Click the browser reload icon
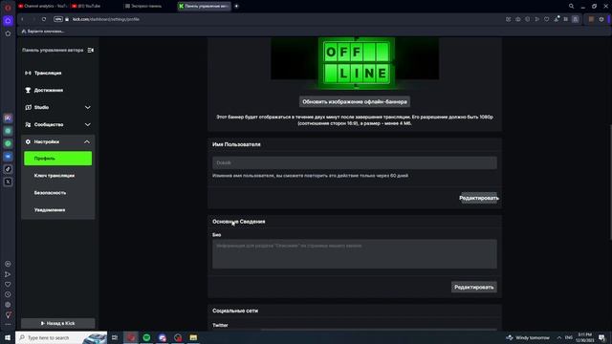 [44, 19]
